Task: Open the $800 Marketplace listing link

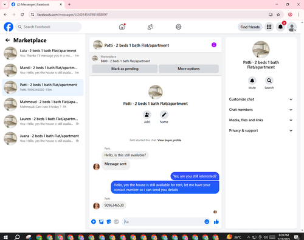Action: click(x=125, y=61)
